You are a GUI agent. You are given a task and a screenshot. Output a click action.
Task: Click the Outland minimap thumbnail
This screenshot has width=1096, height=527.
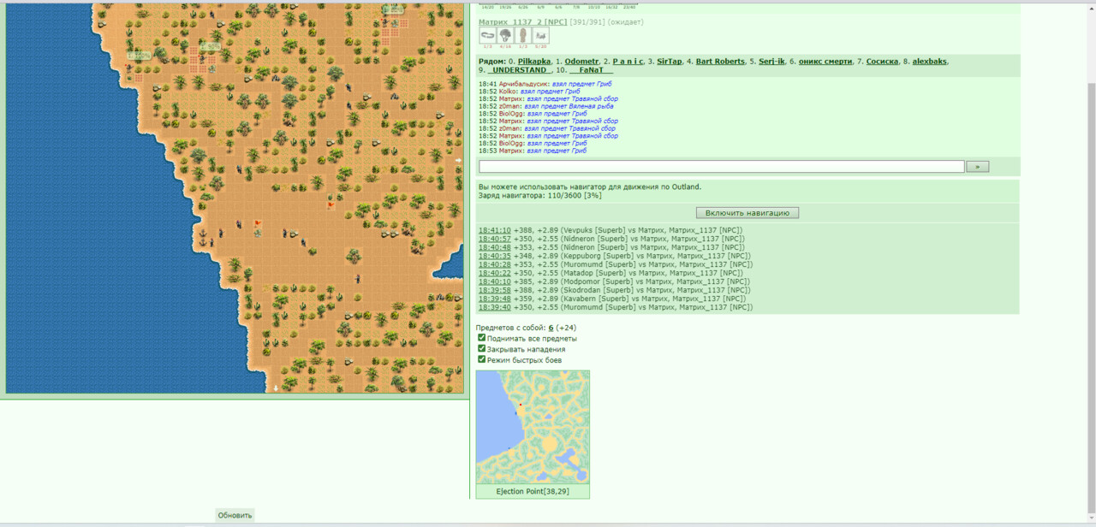(533, 428)
